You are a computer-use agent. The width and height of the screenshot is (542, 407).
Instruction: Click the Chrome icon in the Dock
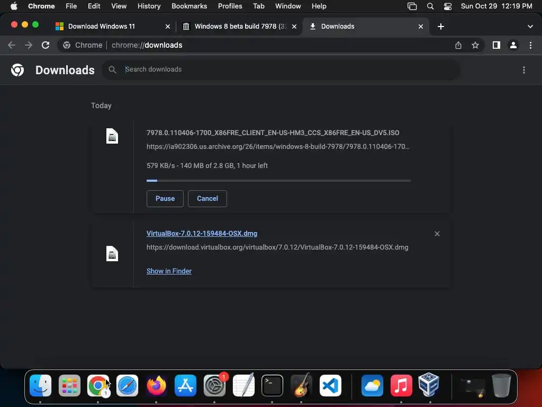pyautogui.click(x=98, y=385)
